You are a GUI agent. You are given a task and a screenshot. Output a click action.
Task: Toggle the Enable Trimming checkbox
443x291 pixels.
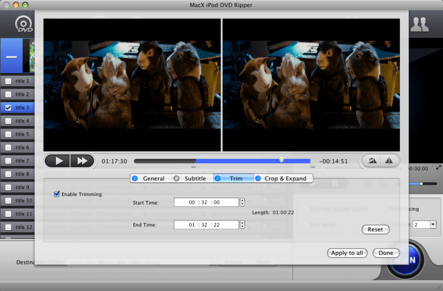[x=57, y=194]
